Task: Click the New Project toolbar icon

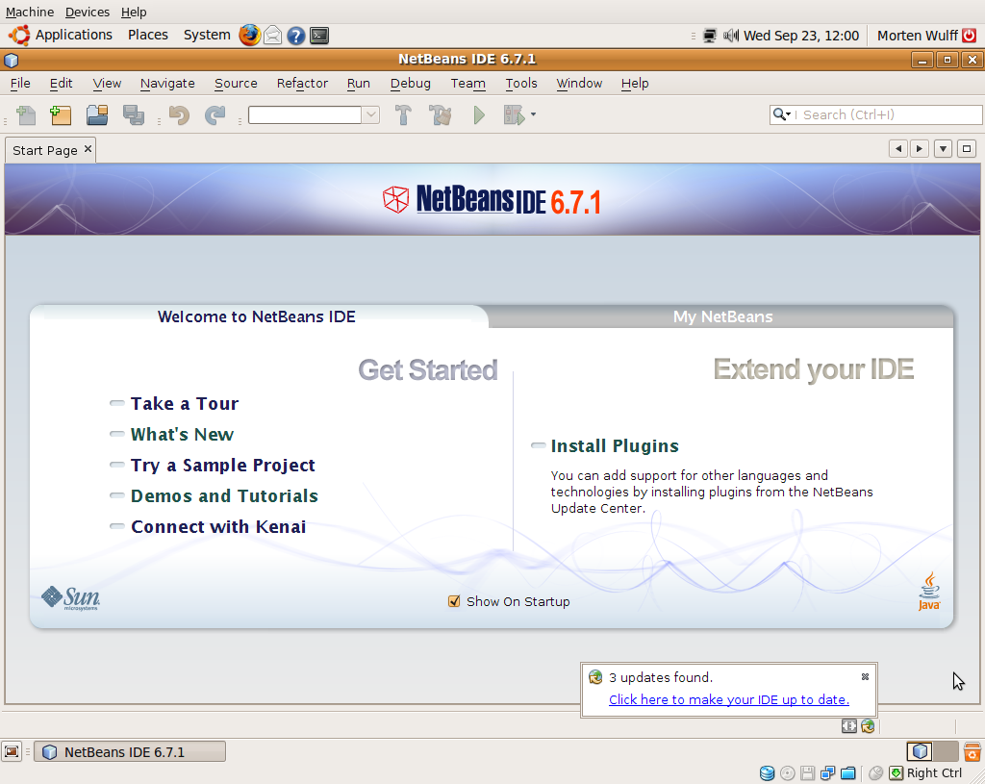Action: click(61, 115)
